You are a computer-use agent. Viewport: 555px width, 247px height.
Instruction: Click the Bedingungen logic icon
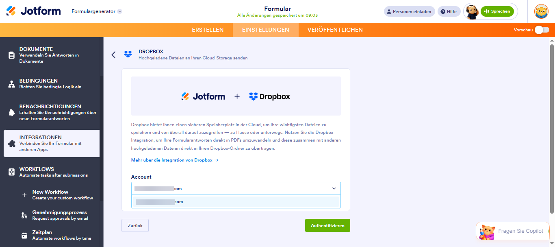pyautogui.click(x=12, y=84)
